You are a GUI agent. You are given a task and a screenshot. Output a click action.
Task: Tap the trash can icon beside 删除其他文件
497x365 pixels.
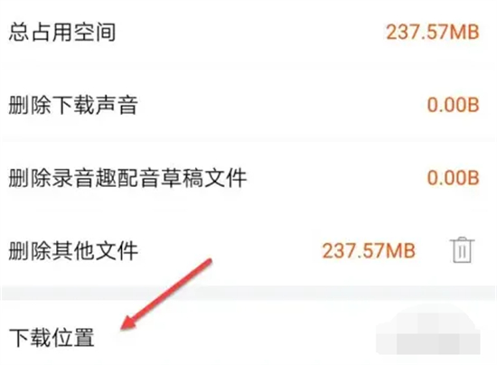click(x=462, y=250)
